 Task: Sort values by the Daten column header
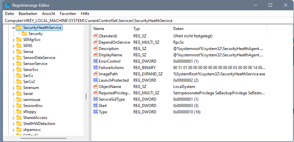coord(219,29)
